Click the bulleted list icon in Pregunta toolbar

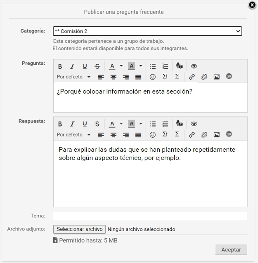[153, 66]
